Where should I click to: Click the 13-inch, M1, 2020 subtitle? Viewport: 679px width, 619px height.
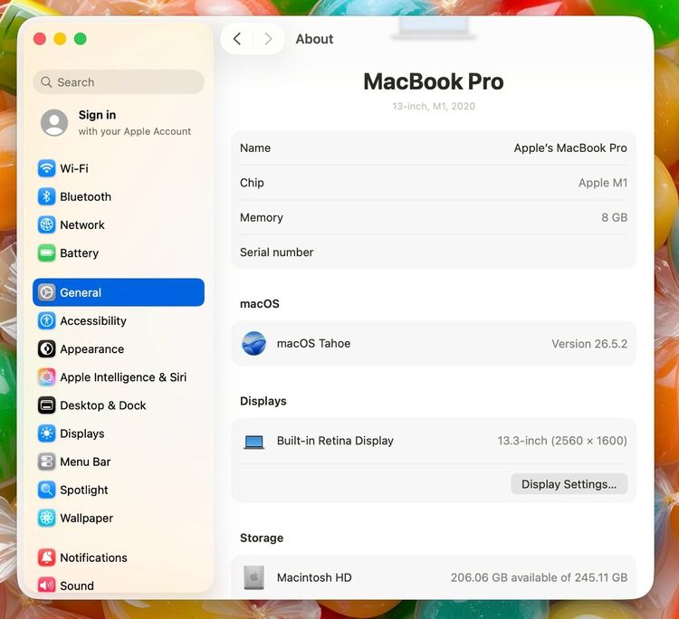tap(434, 106)
